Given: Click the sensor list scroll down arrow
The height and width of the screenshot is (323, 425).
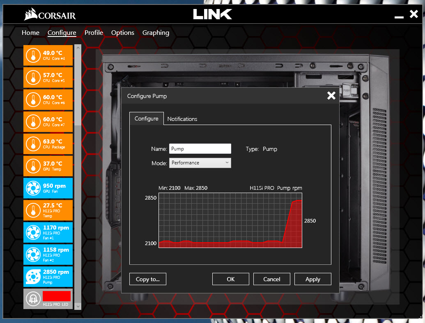Looking at the screenshot, I should tap(78, 306).
